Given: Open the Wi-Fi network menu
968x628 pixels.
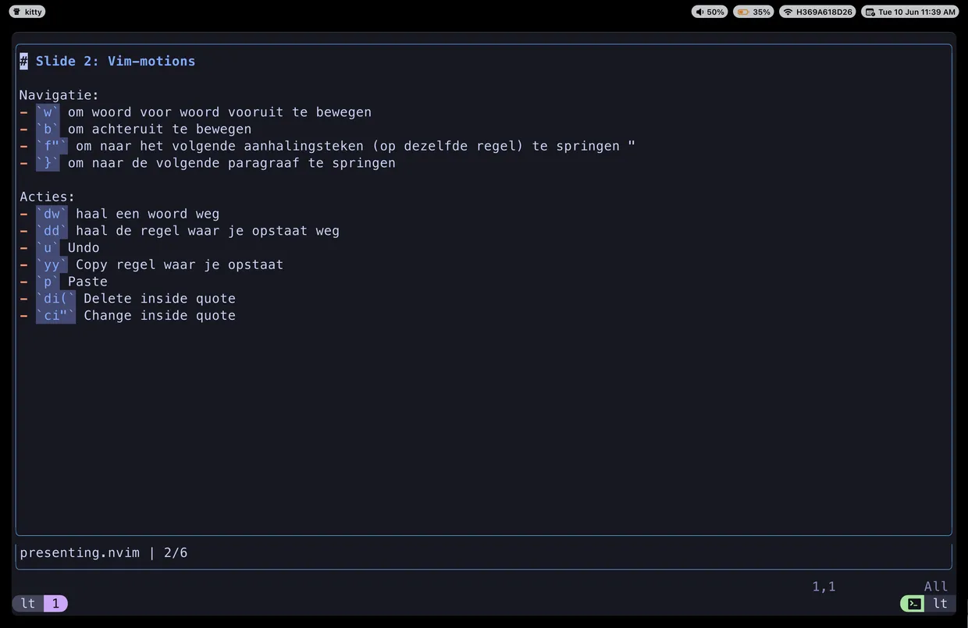Looking at the screenshot, I should click(x=817, y=11).
